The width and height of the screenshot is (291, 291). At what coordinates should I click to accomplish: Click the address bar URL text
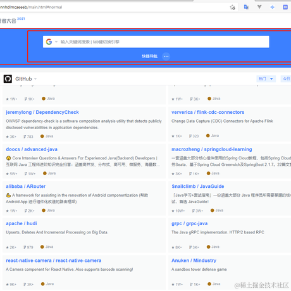pyautogui.click(x=31, y=7)
